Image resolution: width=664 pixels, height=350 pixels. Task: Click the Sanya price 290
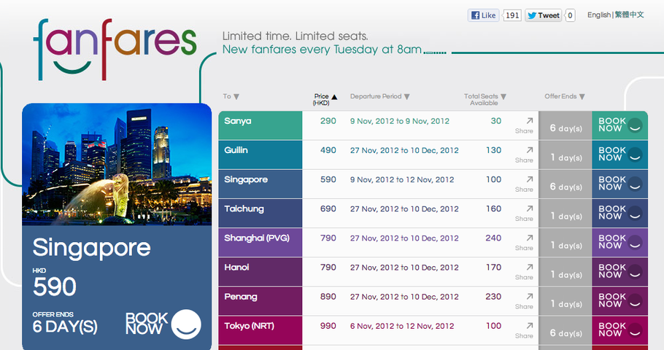pos(328,121)
